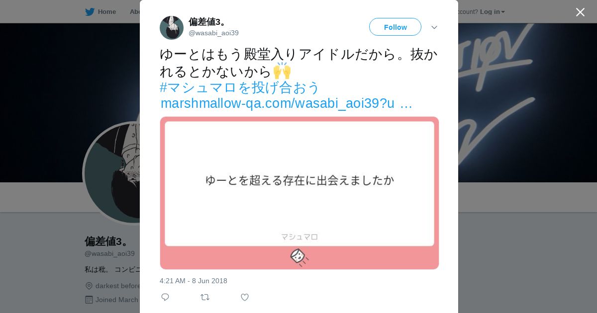The width and height of the screenshot is (597, 313).
Task: Like the tweet with the heart icon
Action: 245,297
